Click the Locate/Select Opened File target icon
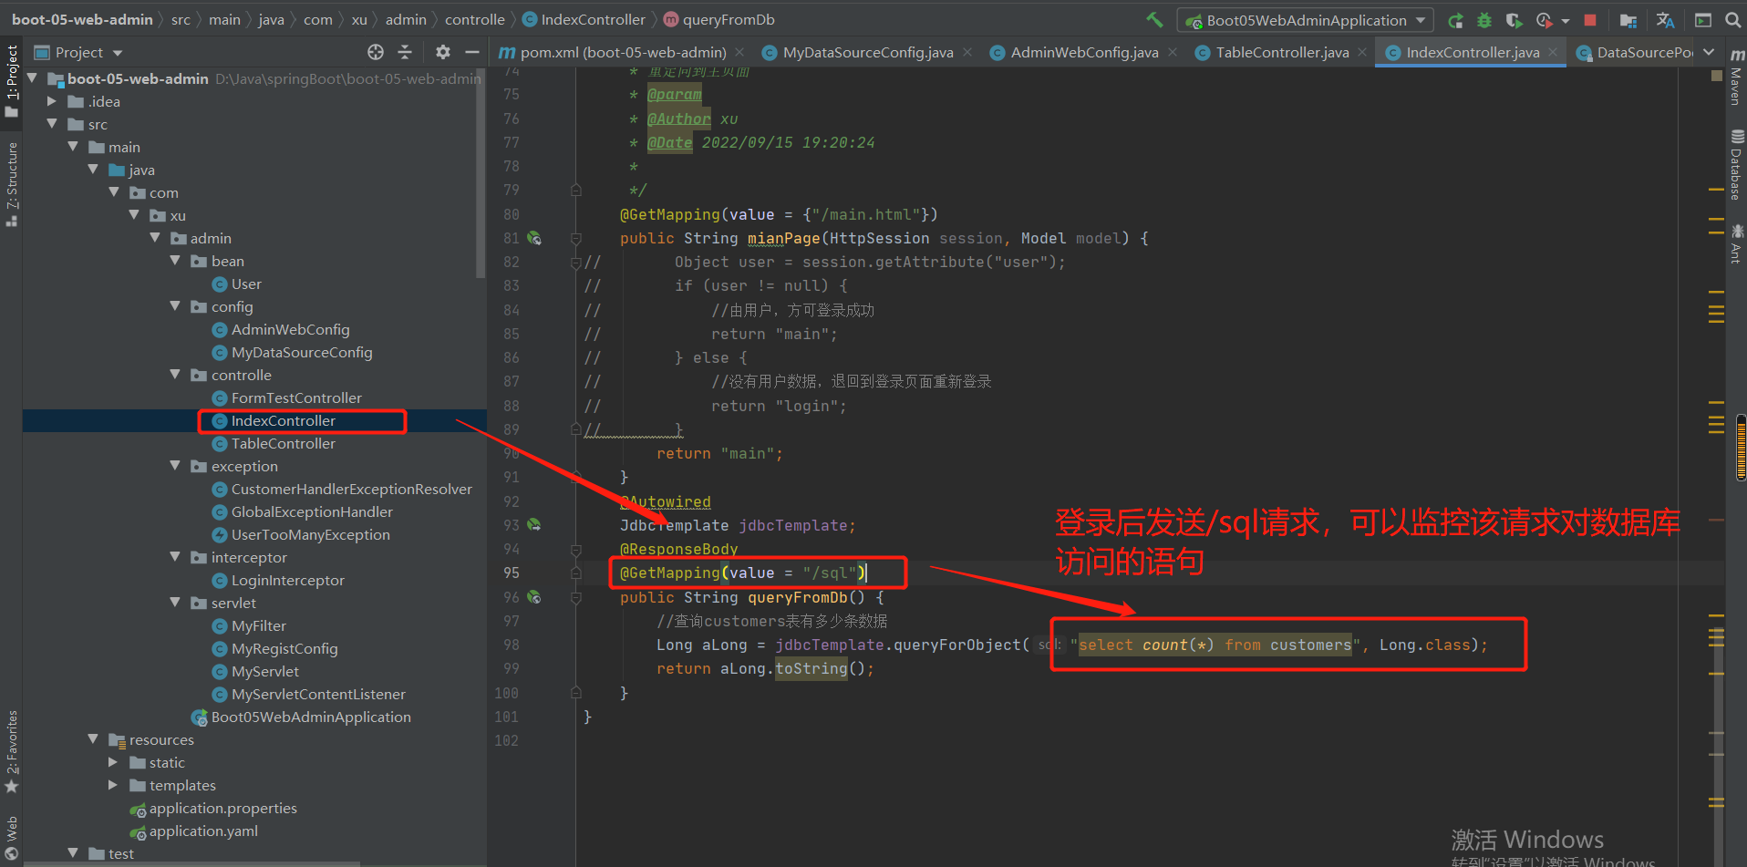The width and height of the screenshot is (1747, 867). (x=376, y=52)
